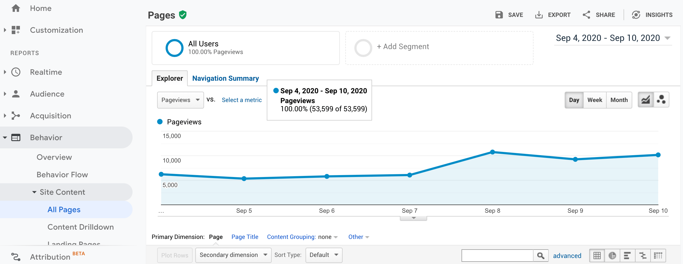Image resolution: width=683 pixels, height=264 pixels.
Task: Select the Comparison view icon
Action: [643, 256]
